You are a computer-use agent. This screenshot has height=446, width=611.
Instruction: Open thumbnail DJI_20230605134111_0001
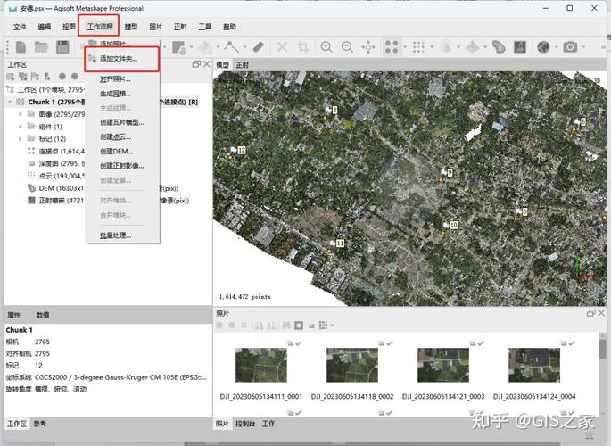click(x=261, y=365)
